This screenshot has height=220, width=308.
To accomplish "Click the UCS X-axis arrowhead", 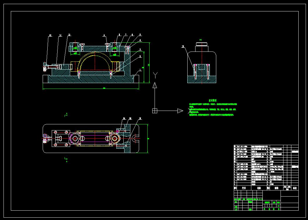I will pos(180,111).
